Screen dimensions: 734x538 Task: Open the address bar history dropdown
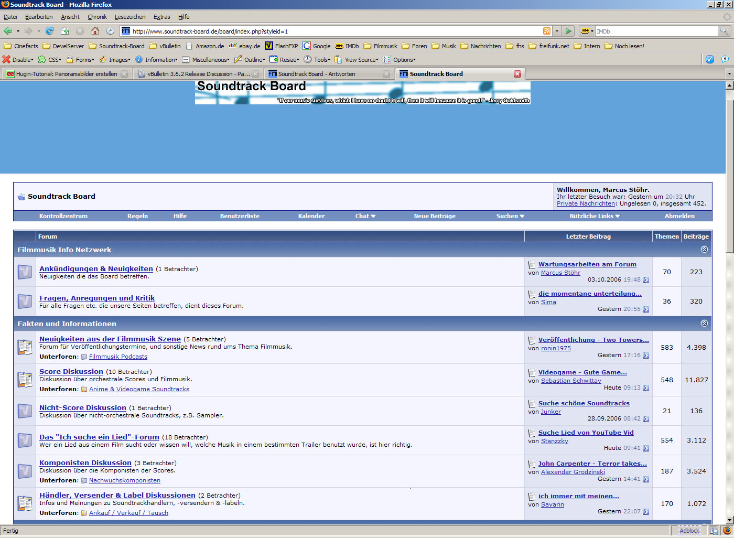tap(557, 31)
